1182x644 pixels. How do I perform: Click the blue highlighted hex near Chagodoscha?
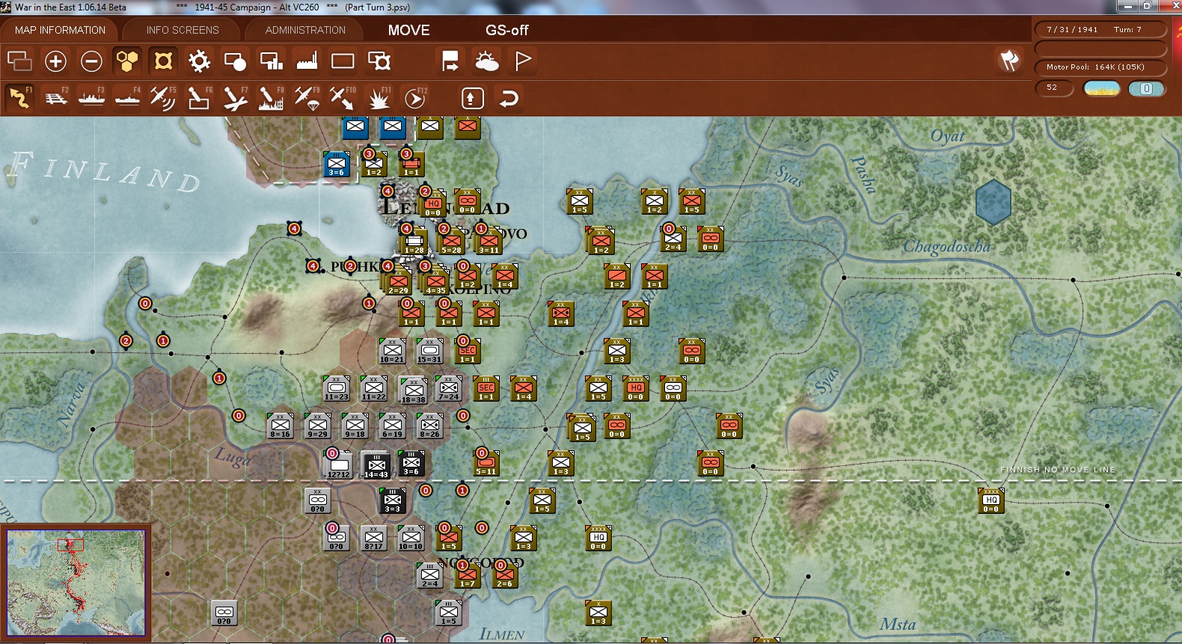point(993,202)
